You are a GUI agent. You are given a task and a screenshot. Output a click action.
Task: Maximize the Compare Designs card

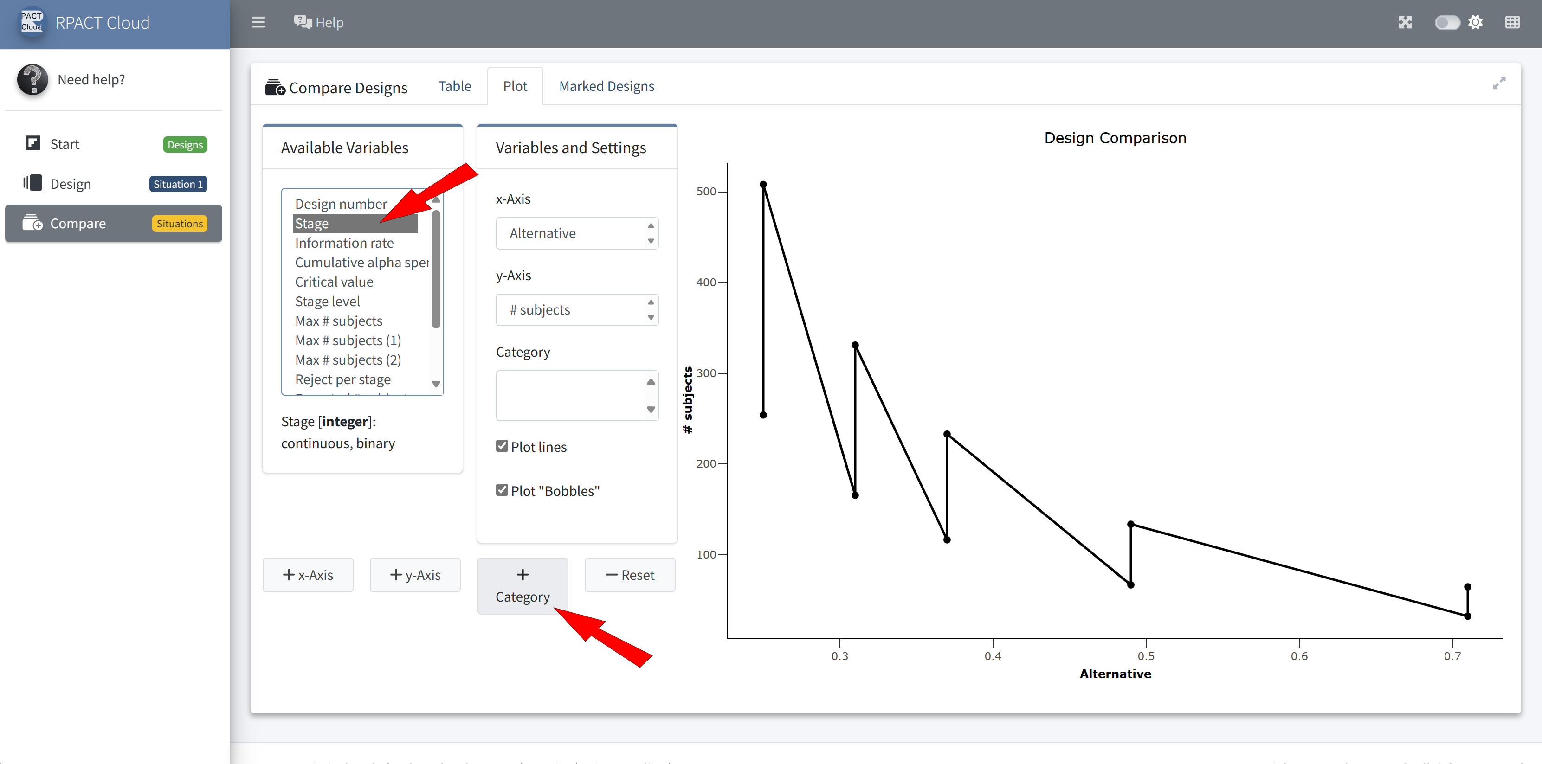point(1498,84)
